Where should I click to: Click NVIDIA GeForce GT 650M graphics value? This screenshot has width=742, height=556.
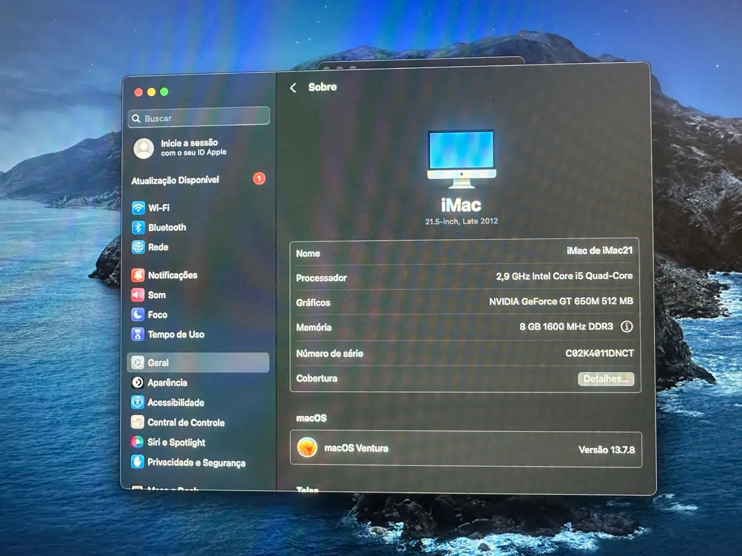[x=561, y=301]
